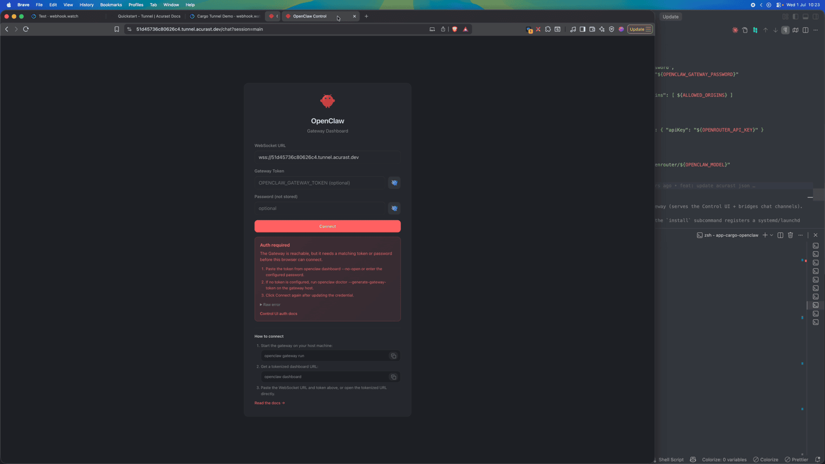The height and width of the screenshot is (464, 825).
Task: Click the split editor icon
Action: (805, 30)
